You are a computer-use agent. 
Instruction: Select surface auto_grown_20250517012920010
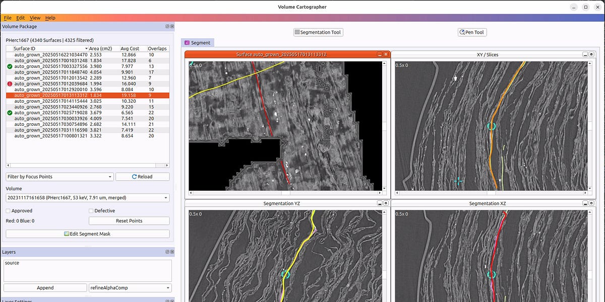(x=87, y=90)
